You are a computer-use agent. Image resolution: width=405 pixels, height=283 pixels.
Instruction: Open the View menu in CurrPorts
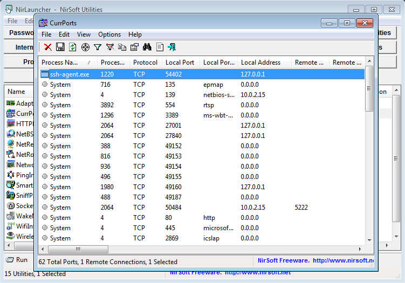tap(84, 34)
